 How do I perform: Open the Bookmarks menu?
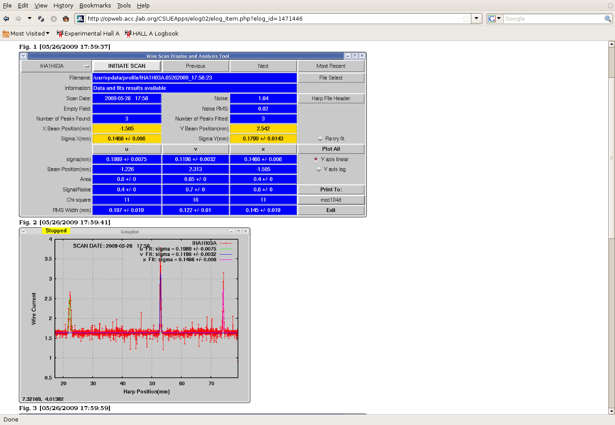coord(95,5)
